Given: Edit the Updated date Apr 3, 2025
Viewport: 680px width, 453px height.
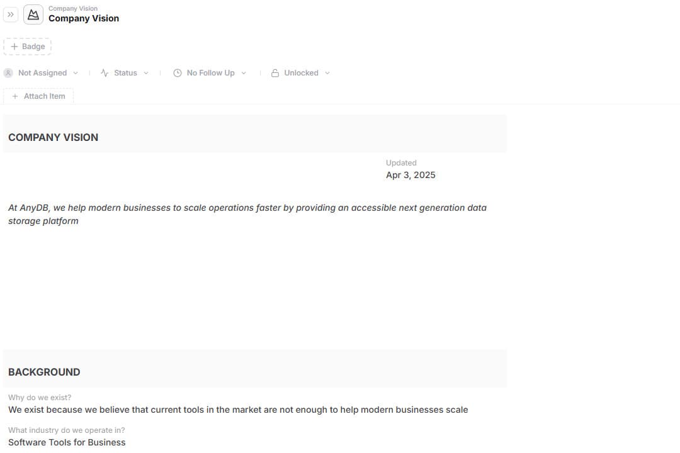Looking at the screenshot, I should click(411, 175).
